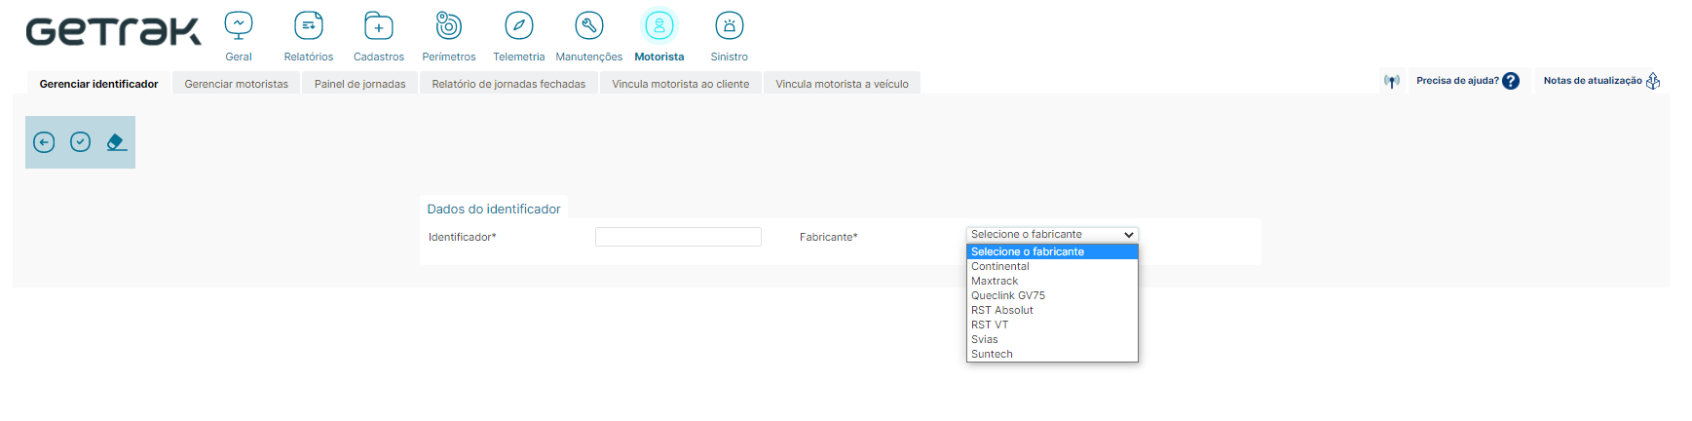Click the GeTrak logo

click(x=113, y=31)
